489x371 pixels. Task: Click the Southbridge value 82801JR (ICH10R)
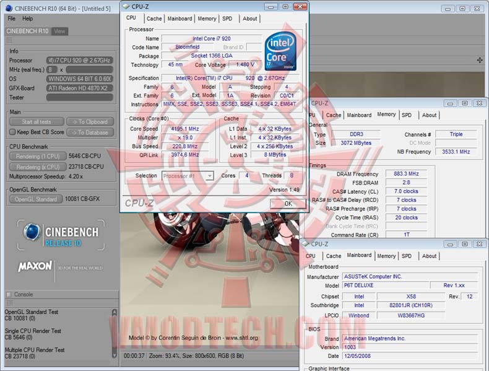click(411, 305)
